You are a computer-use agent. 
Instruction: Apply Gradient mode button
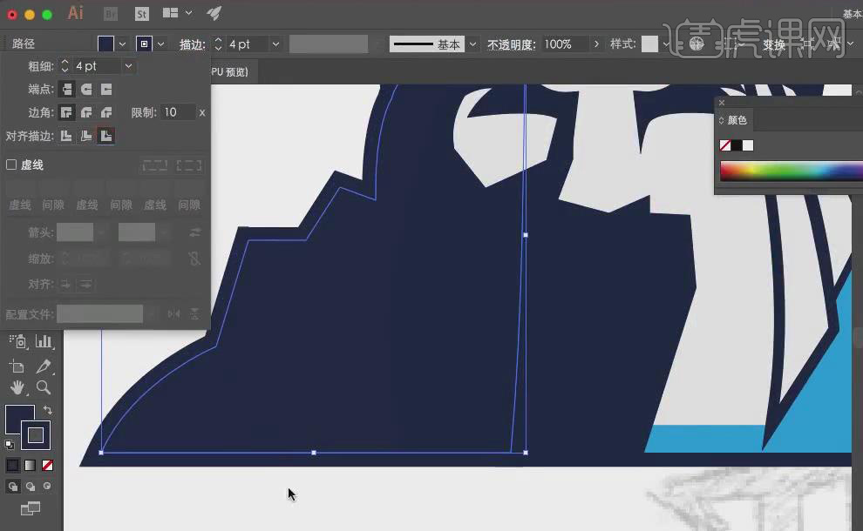(31, 466)
